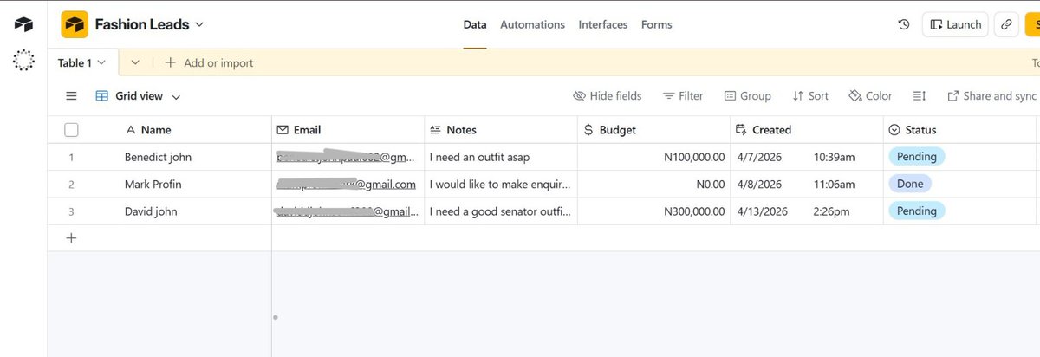Expand the Fashion Leads base name dropdown

tap(199, 24)
